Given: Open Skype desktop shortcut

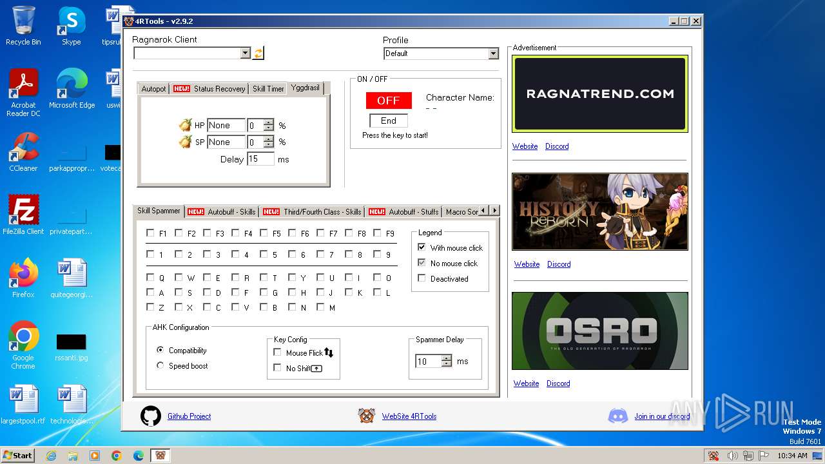Looking at the screenshot, I should pyautogui.click(x=71, y=26).
